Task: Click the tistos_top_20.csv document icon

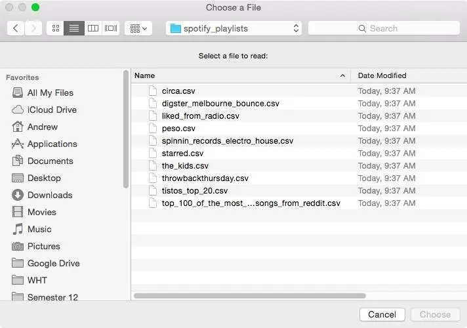Action: coord(153,190)
